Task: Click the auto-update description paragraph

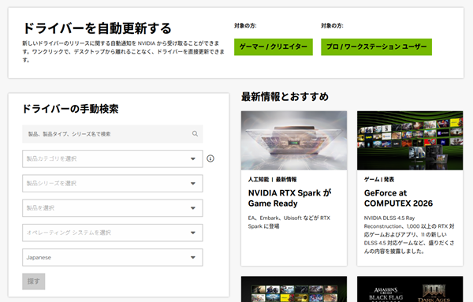Action: pyautogui.click(x=124, y=51)
